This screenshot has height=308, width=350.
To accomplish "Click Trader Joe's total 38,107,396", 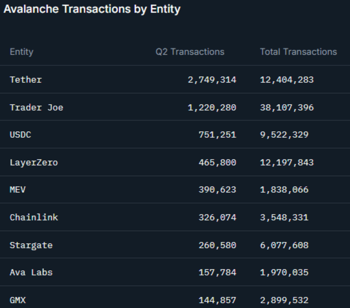I will 287,108.
